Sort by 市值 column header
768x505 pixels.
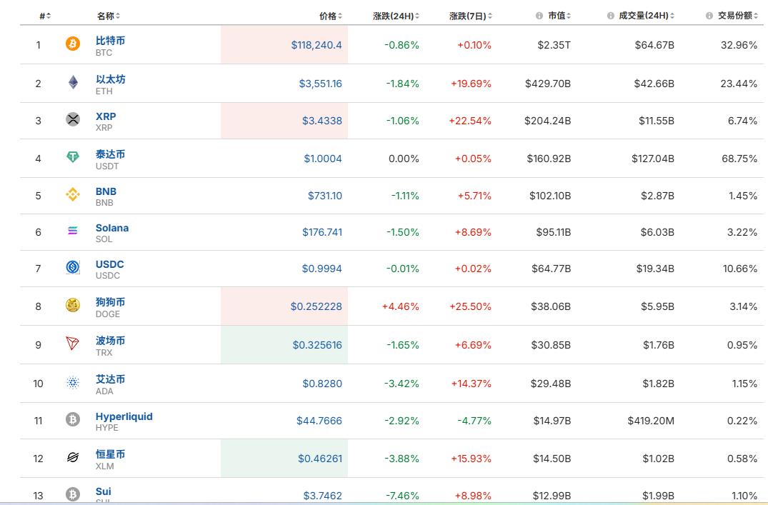tap(559, 16)
